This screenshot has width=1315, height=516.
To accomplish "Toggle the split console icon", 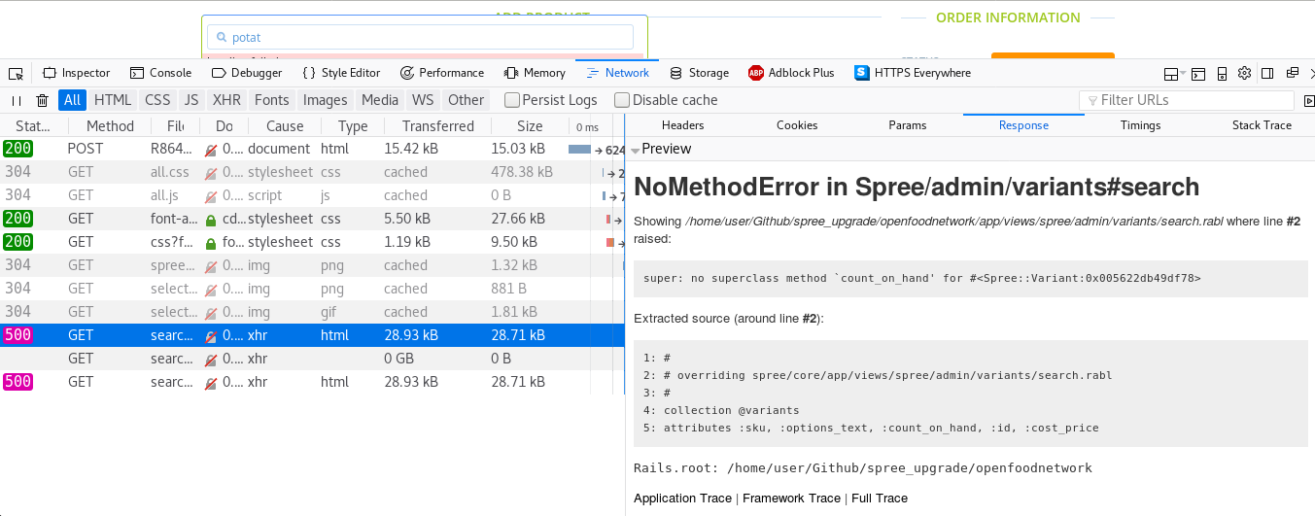I will pyautogui.click(x=1198, y=73).
